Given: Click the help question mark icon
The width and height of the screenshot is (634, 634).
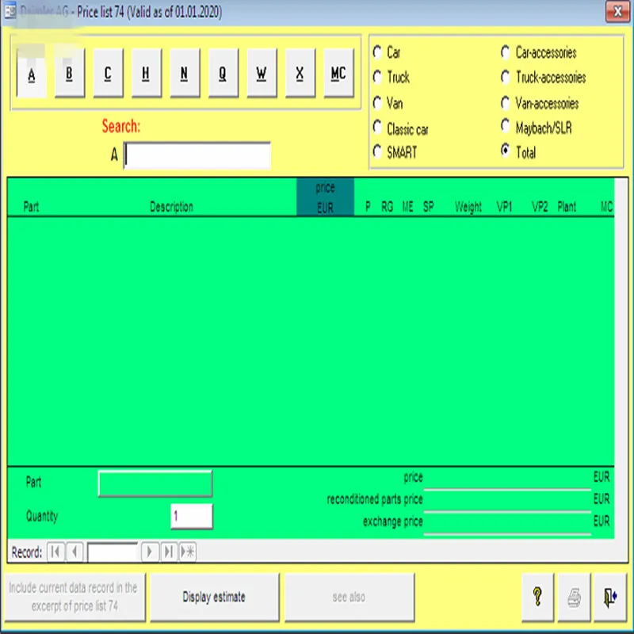Looking at the screenshot, I should coord(537,597).
